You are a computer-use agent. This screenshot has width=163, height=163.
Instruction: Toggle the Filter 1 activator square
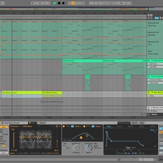tap(64, 126)
